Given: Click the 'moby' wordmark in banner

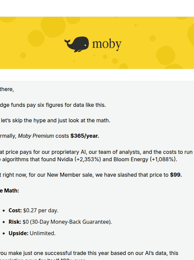Looking at the screenshot, I should (x=107, y=44).
